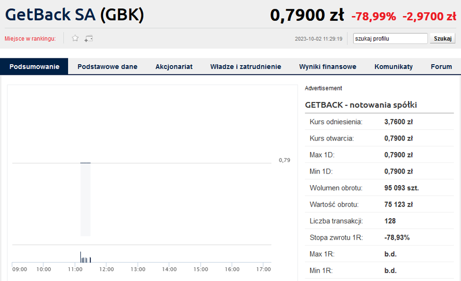Screen dimensions: 461x281
Task: Click the Min 1D label
Action: click(321, 171)
